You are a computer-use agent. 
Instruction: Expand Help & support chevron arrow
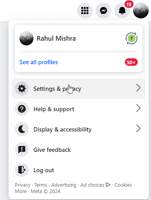(x=139, y=108)
